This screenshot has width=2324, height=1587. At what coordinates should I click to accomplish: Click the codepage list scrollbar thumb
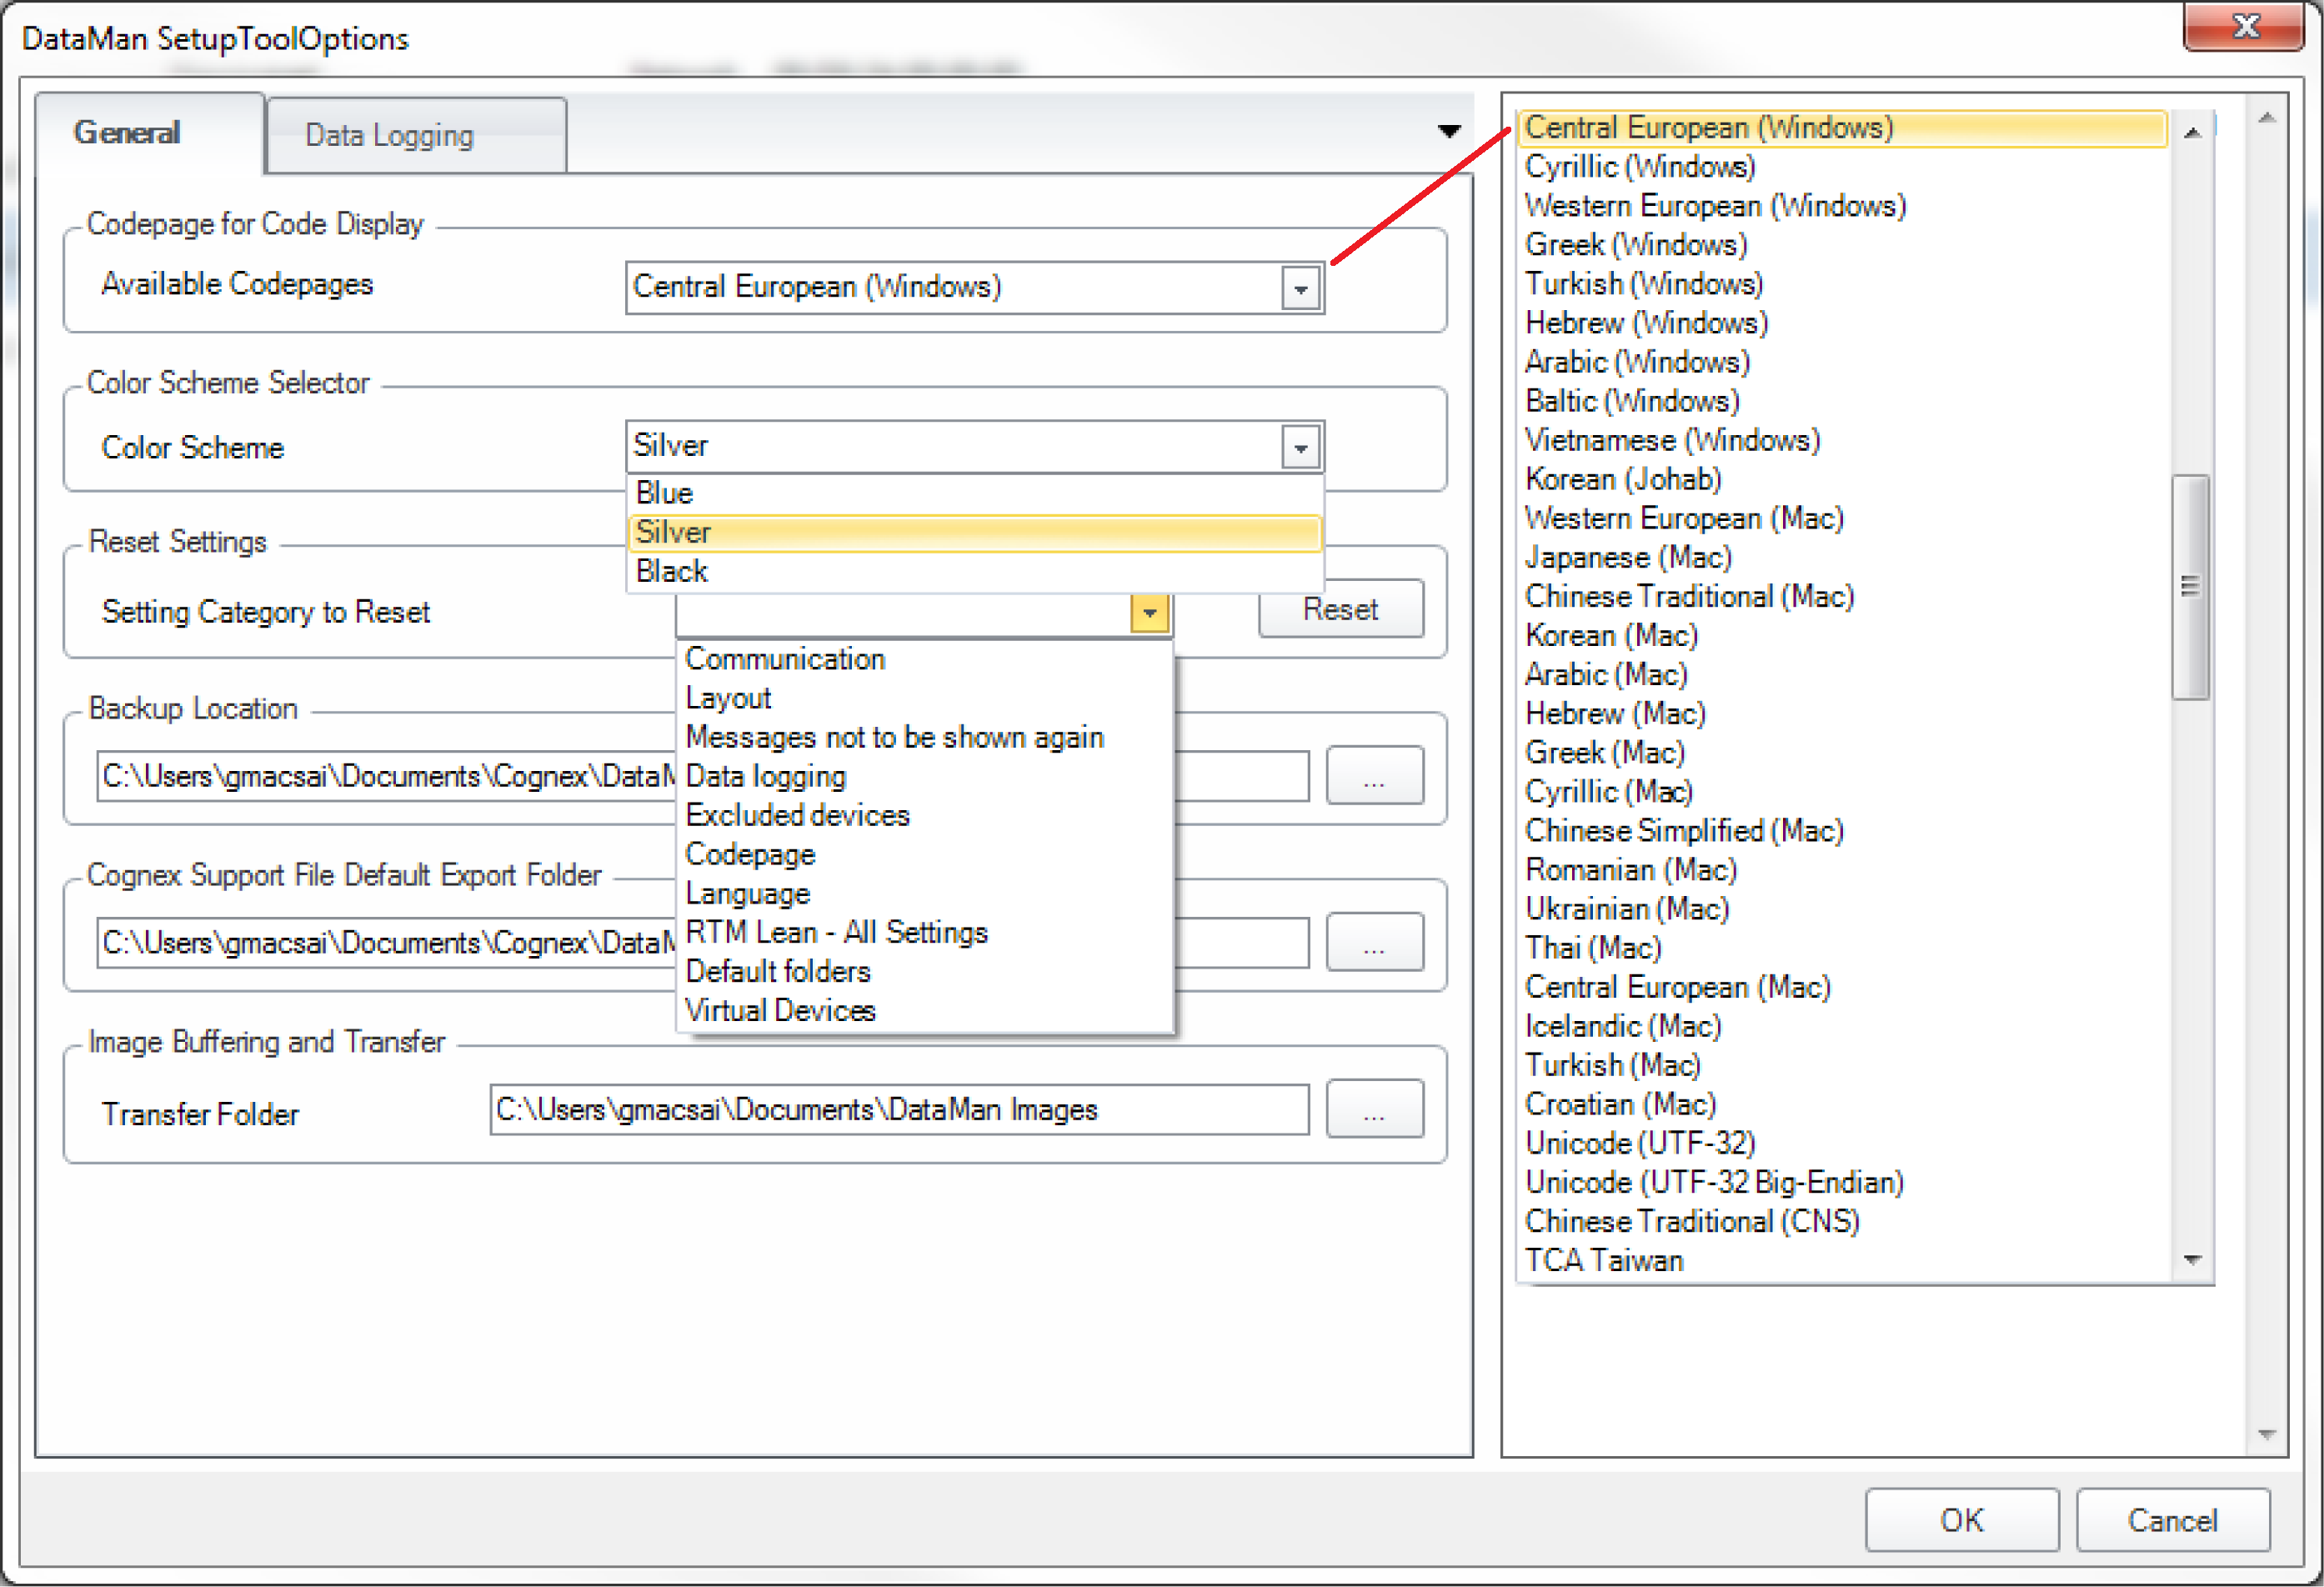tap(2190, 586)
